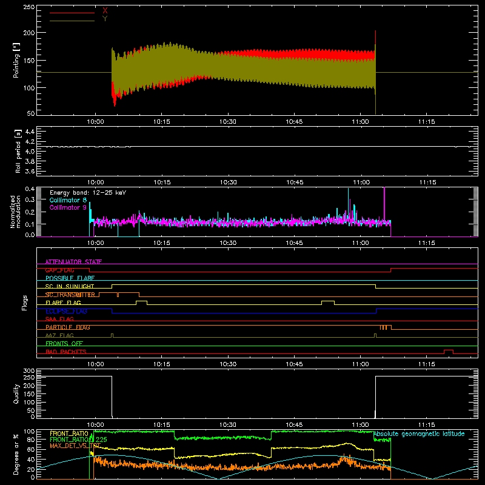The width and height of the screenshot is (485, 485).
Task: Click the orange 'MAX_DET_VS_TOT' legend label
Action: tap(75, 446)
